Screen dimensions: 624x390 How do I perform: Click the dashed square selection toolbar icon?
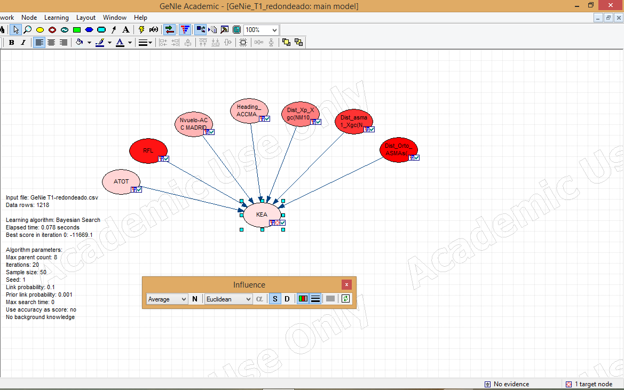[x=243, y=43]
